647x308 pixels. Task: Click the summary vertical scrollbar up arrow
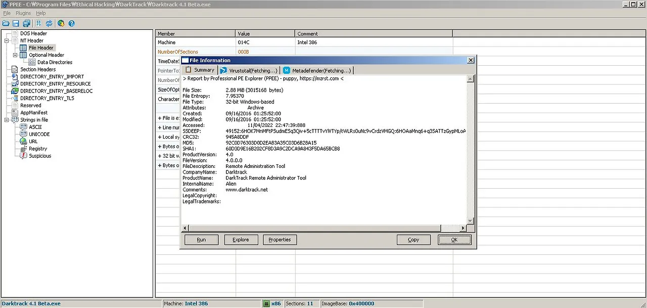(x=471, y=79)
